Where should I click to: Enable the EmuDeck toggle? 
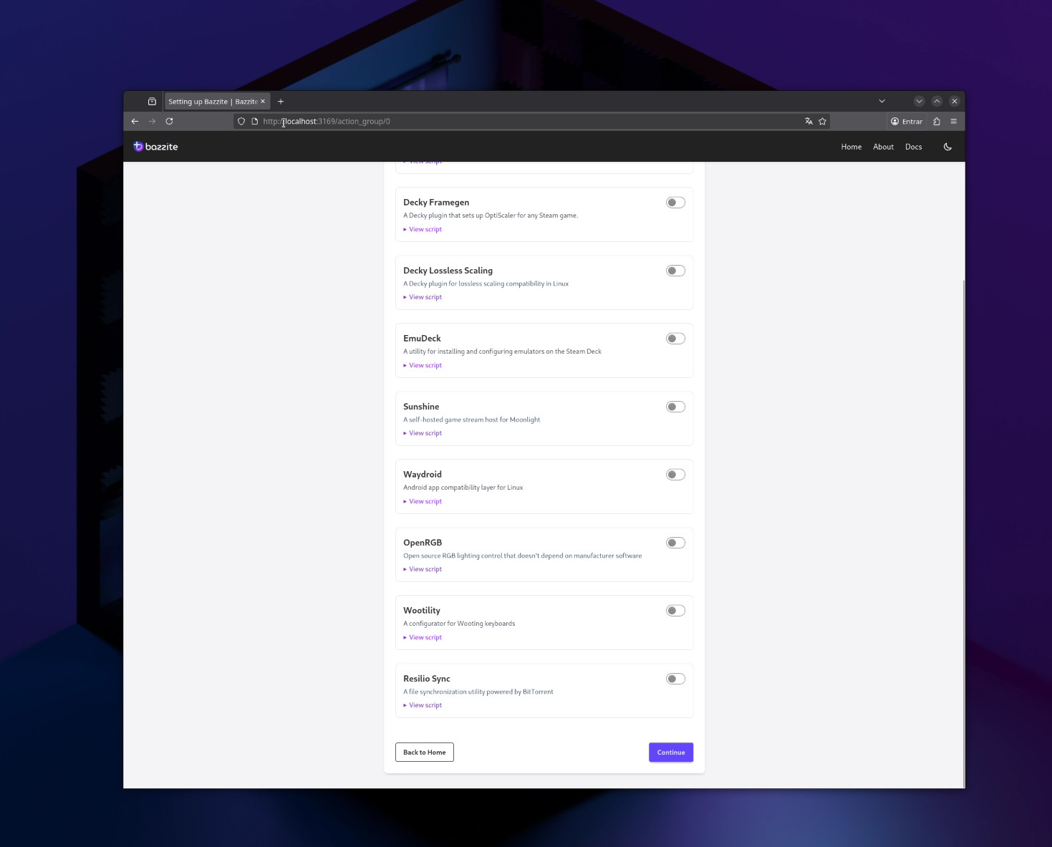click(674, 338)
